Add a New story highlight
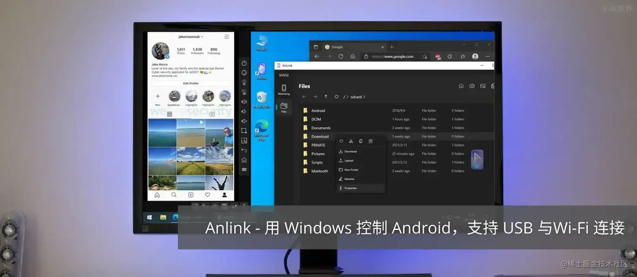 (158, 98)
